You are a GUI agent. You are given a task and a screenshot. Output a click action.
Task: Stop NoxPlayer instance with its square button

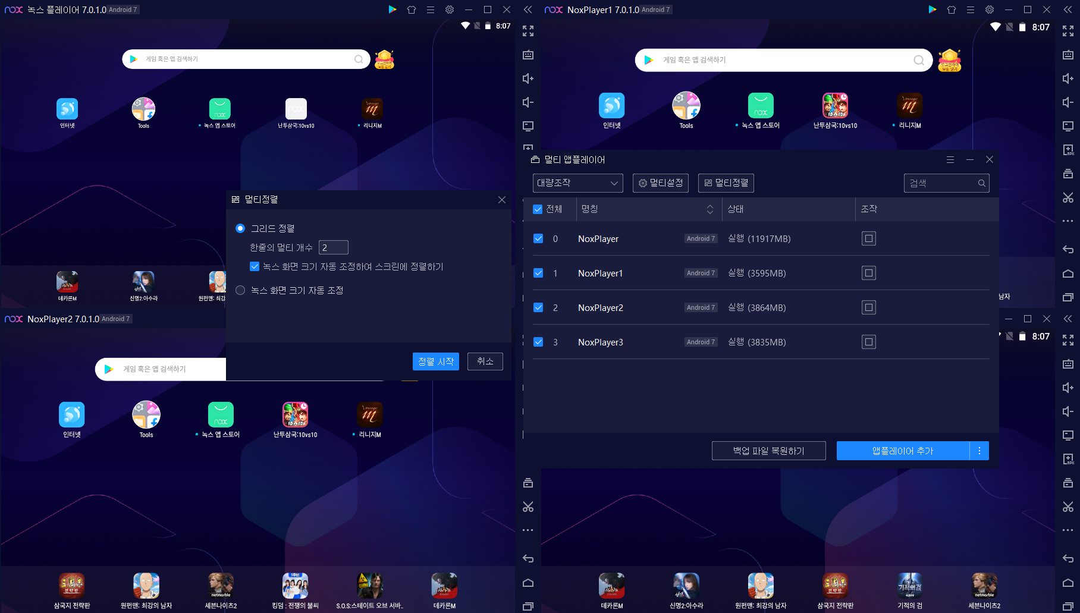(869, 238)
